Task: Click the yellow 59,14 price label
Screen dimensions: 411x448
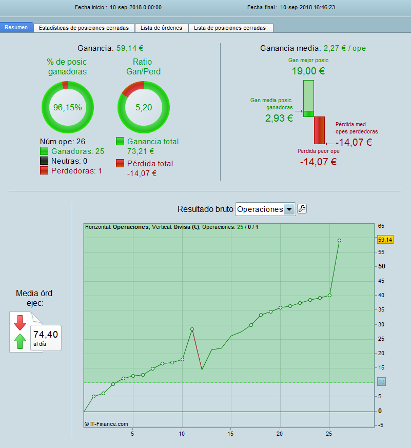Action: pyautogui.click(x=385, y=240)
